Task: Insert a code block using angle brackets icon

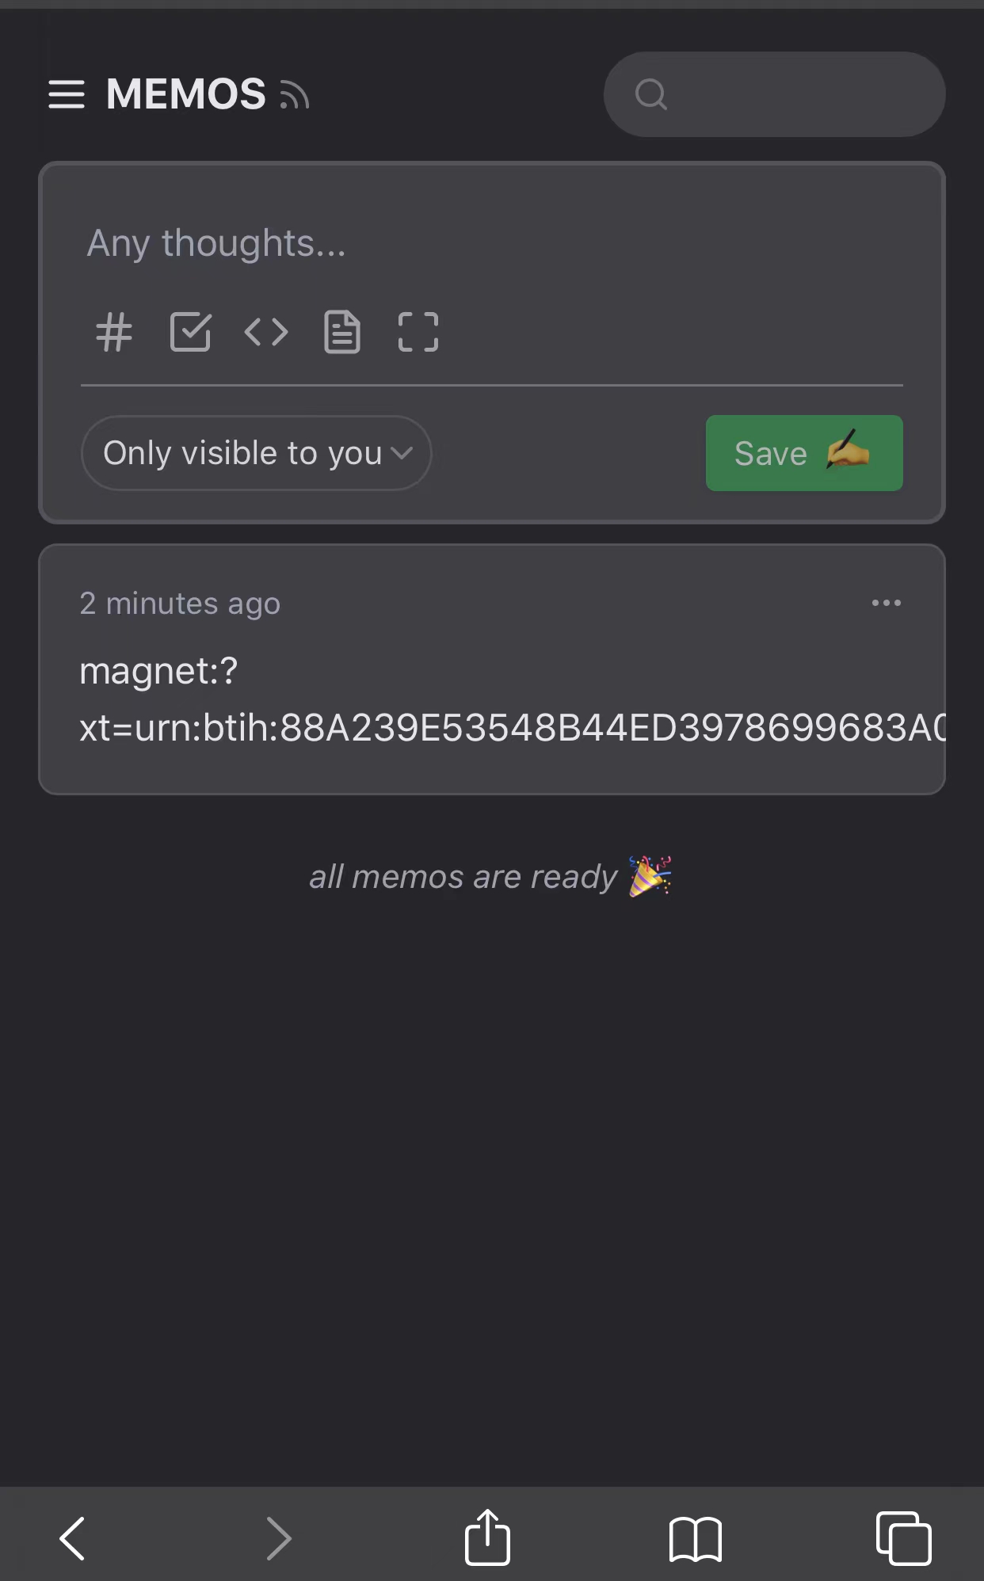Action: (x=266, y=332)
